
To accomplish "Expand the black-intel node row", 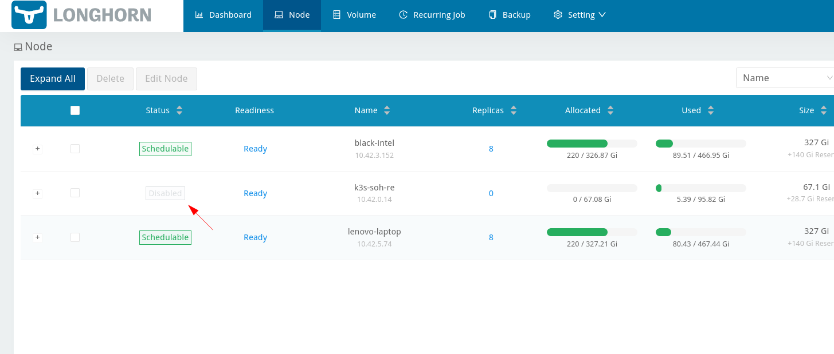I will click(x=37, y=149).
